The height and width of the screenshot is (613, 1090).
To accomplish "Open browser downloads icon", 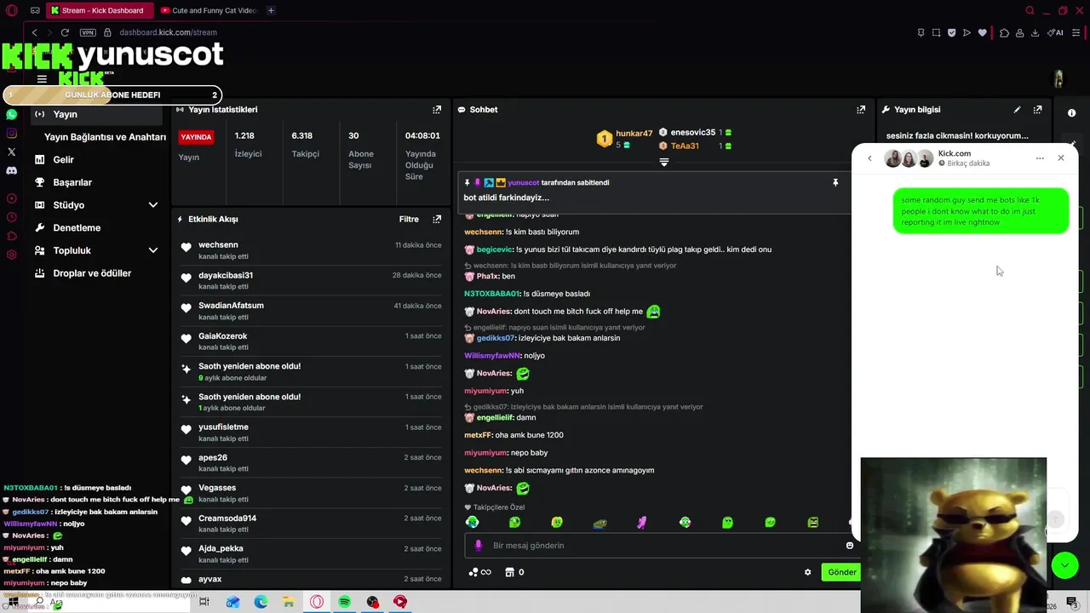I will (x=1035, y=33).
